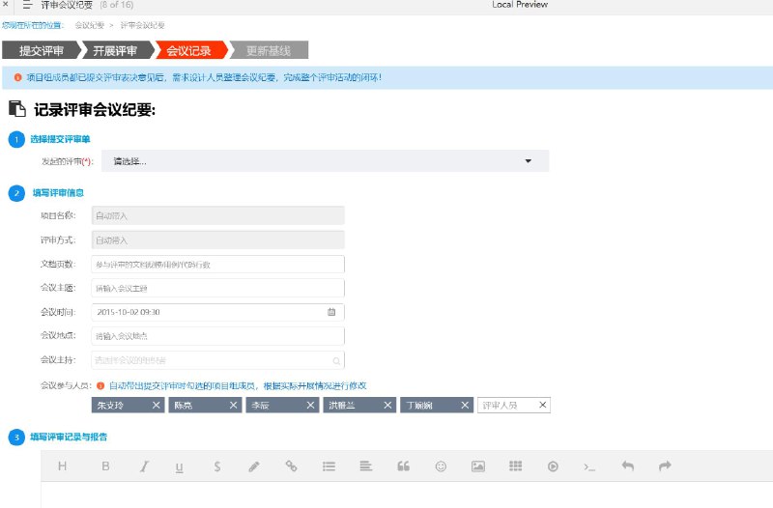Go to the 提交评审 step
Screen dimensions: 773x508
point(42,50)
